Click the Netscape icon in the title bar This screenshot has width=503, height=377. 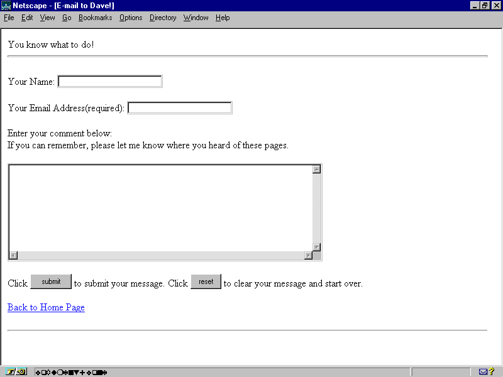coord(6,6)
